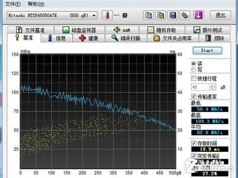This screenshot has height=178, width=238.
Task: Click the document icon on 文件基准 tab
Action: coord(19,30)
